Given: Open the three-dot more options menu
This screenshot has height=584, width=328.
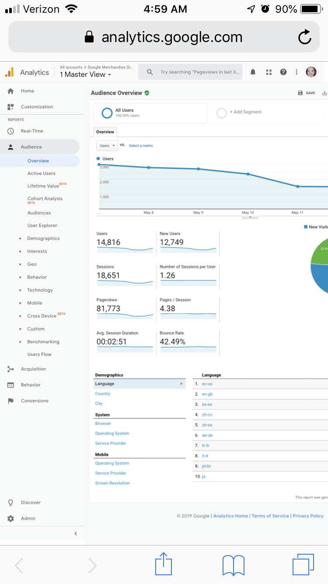Looking at the screenshot, I should (297, 72).
